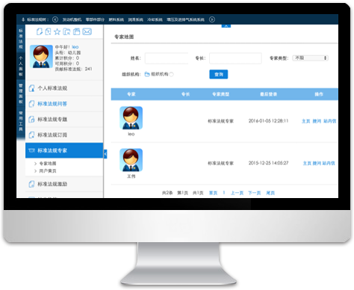Click the 标准法规专题 menu icon
This screenshot has width=354, height=290.
[31, 120]
